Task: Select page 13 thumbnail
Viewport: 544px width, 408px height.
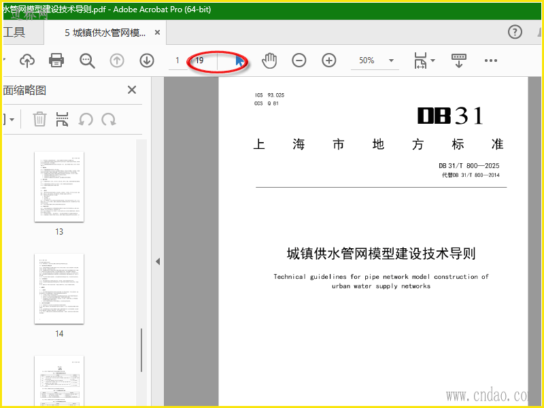Action: tap(59, 186)
